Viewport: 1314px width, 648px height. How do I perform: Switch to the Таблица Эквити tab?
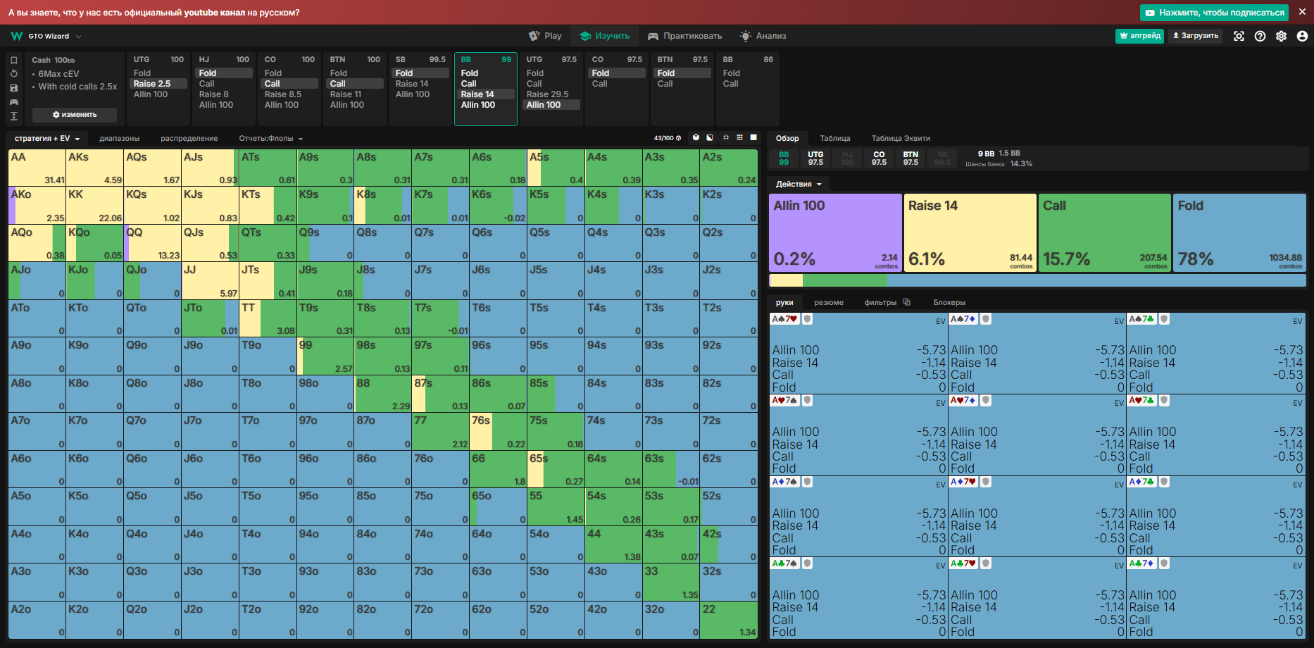pyautogui.click(x=901, y=139)
